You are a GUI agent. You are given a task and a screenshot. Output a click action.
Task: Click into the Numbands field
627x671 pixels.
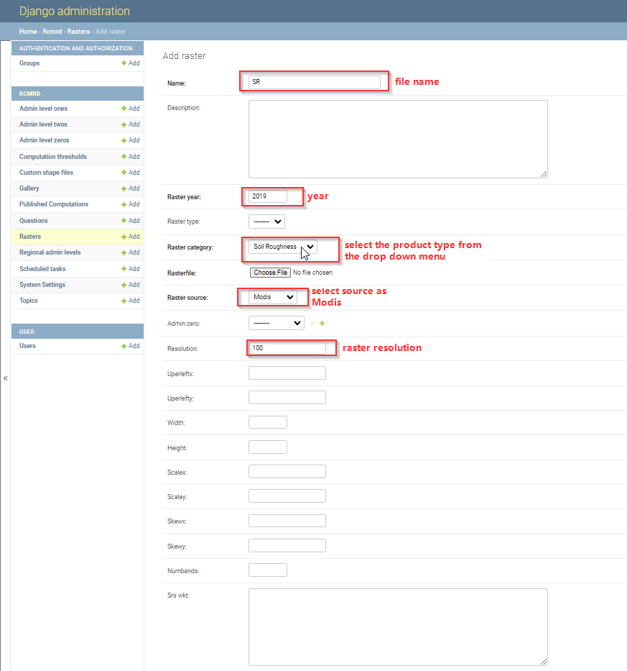(x=268, y=570)
